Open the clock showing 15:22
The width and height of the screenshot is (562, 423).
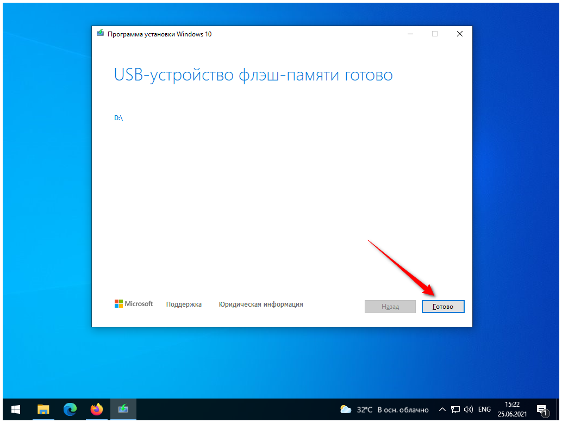512,409
